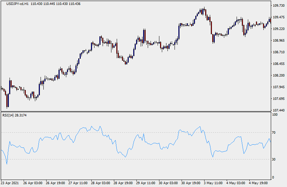Click the RSI 30 level label
Image resolution: width=287 pixels, height=187 pixels.
(x=275, y=159)
